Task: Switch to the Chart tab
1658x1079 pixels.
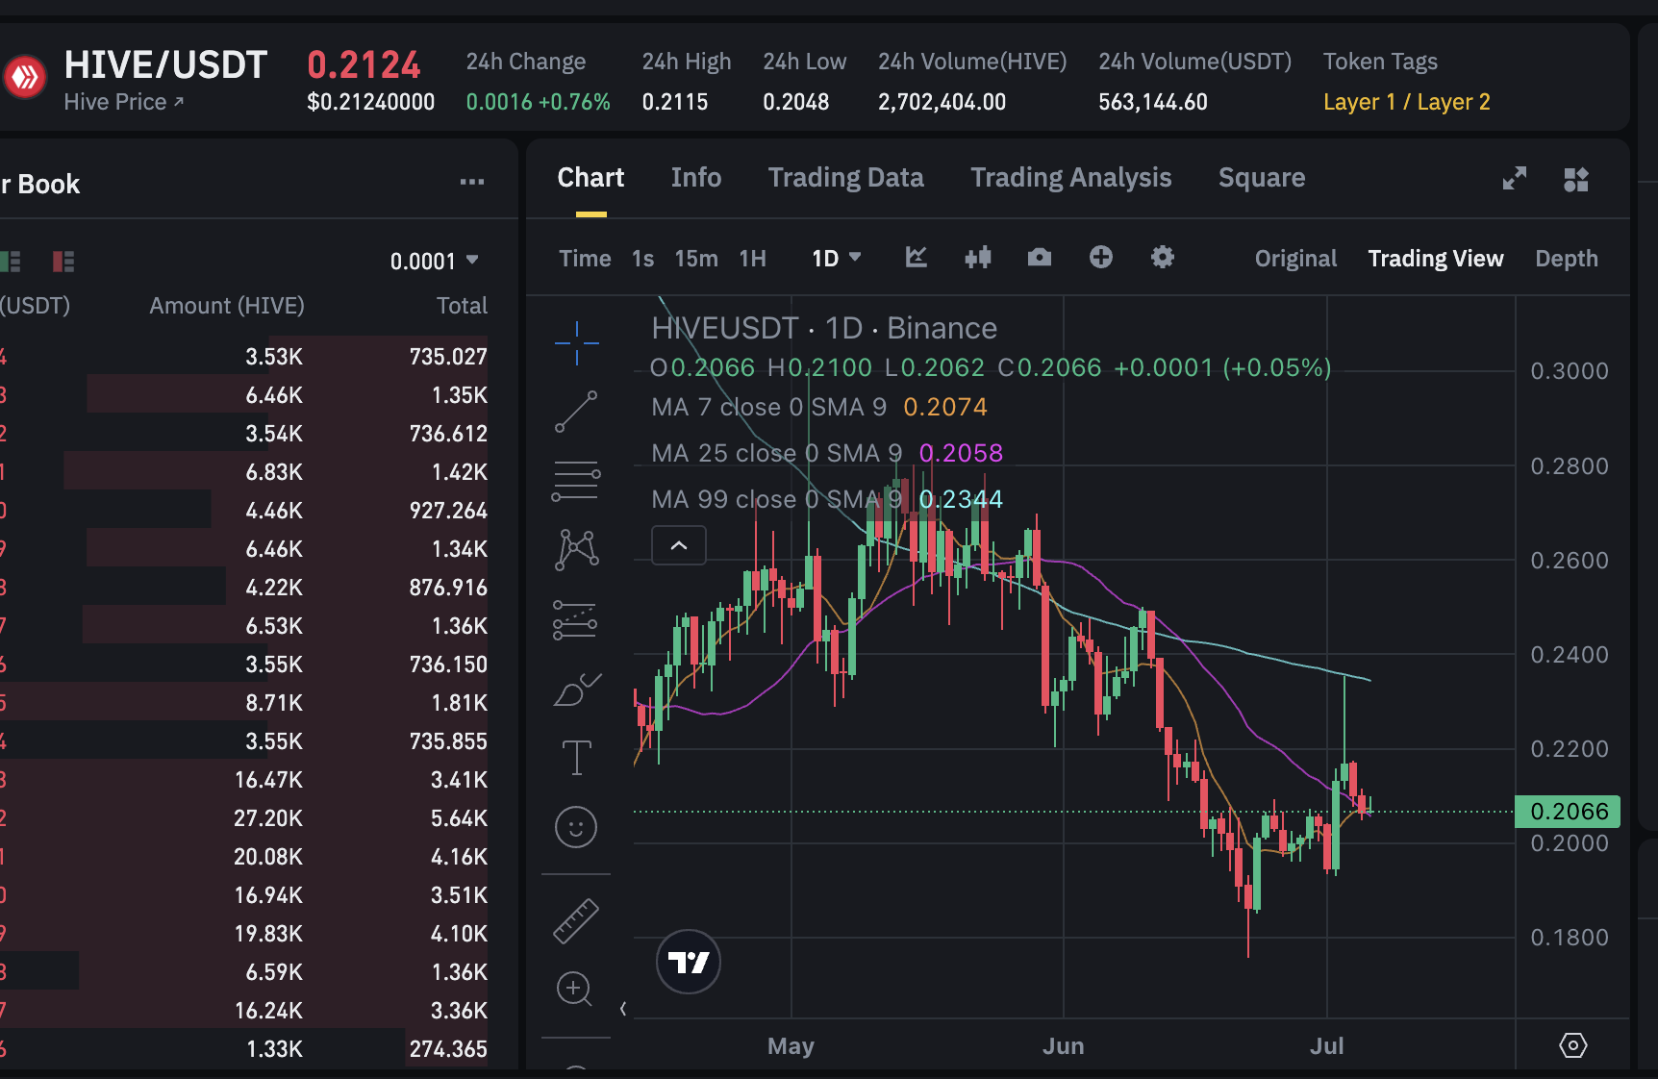Action: click(590, 178)
